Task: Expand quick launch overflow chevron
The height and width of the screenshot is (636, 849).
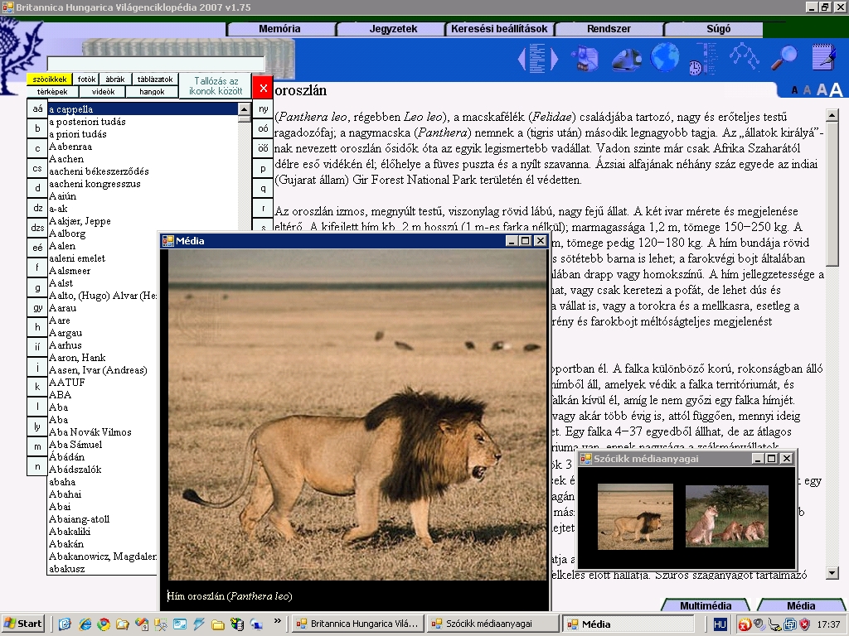Action: [278, 621]
